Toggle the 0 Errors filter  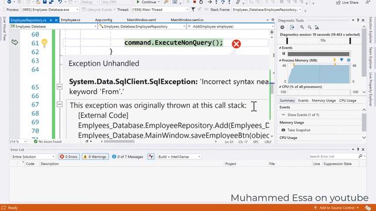69,156
